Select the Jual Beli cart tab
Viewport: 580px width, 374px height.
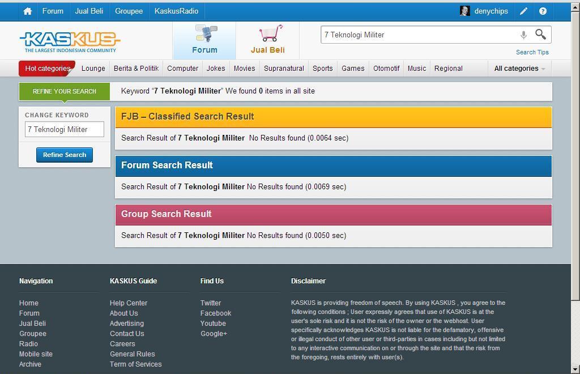[x=268, y=40]
